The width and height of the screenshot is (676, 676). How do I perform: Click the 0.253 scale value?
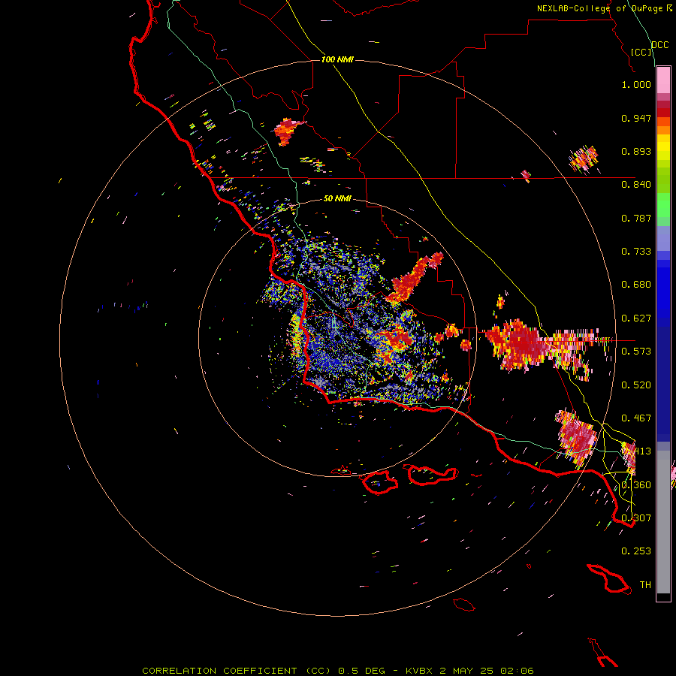pyautogui.click(x=636, y=551)
